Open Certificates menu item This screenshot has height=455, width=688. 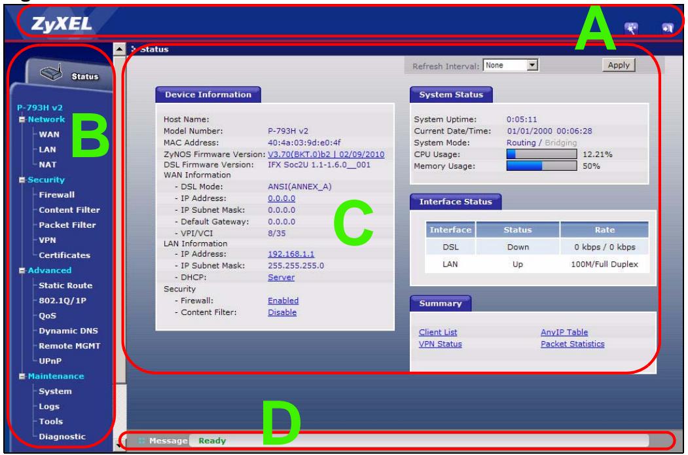point(65,255)
